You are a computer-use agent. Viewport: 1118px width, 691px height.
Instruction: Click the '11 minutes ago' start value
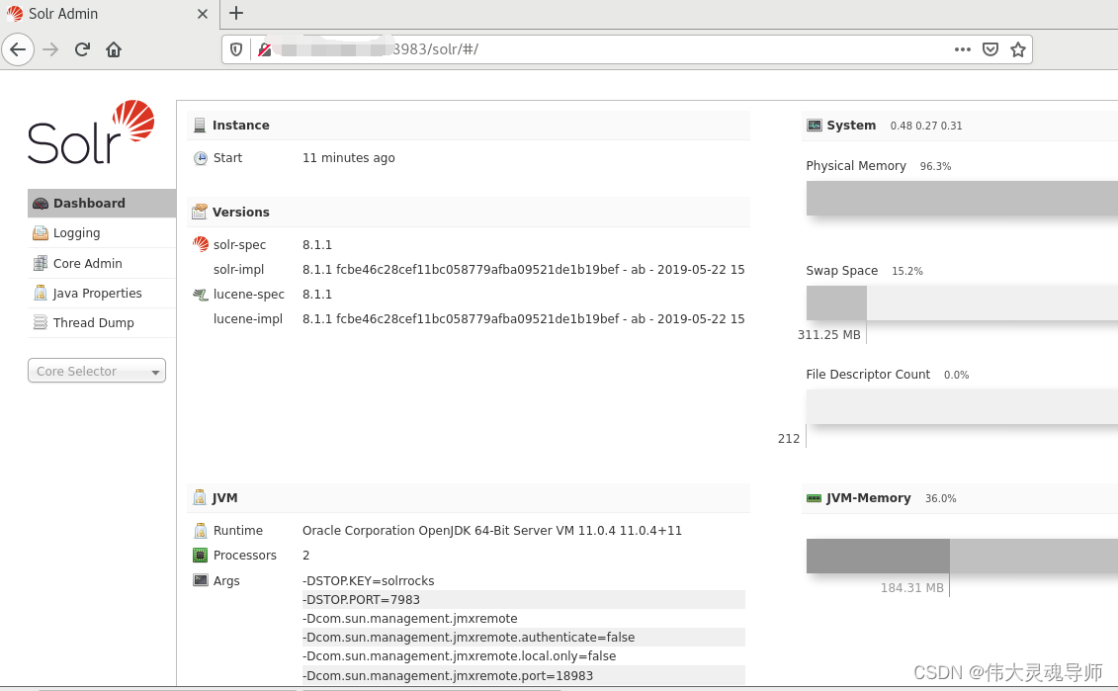[349, 157]
